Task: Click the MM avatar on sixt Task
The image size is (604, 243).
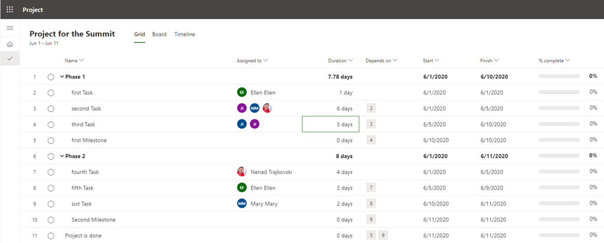Action: pyautogui.click(x=241, y=204)
